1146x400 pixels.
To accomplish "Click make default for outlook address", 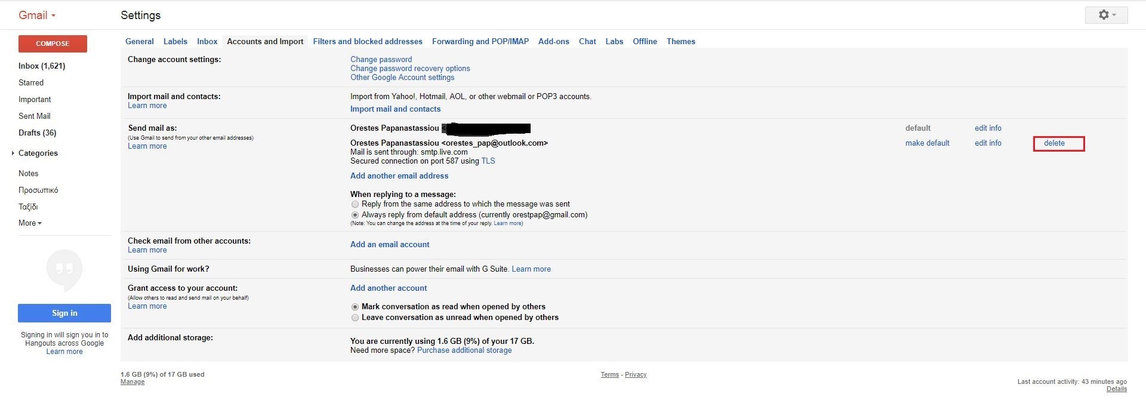I will point(927,143).
